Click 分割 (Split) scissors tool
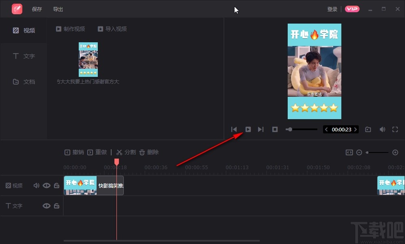This screenshot has width=405, height=244. [126, 152]
